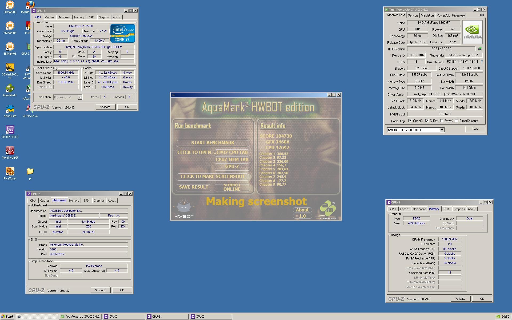Screen dimensions: 512x320
Task: Click the GPU-Z screenshot camera icon
Action: click(x=482, y=15)
